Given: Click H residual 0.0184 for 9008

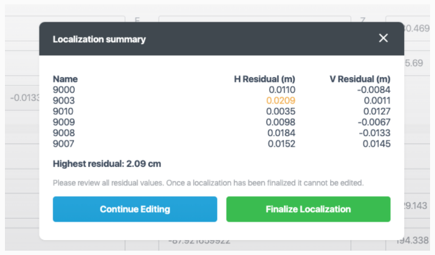Looking at the screenshot, I should (x=281, y=133).
